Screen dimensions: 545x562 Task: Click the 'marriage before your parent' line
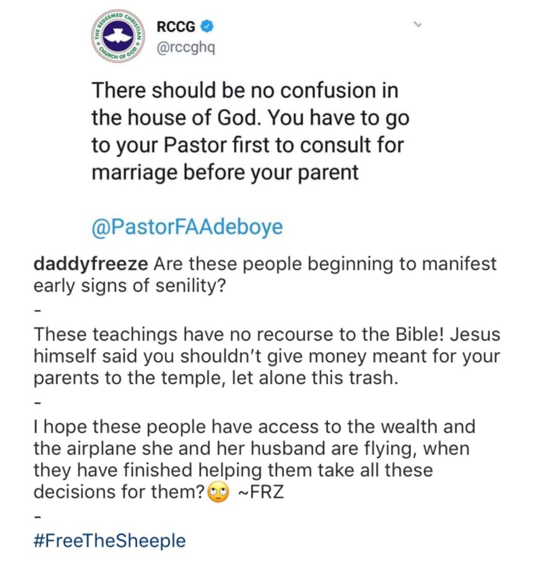(225, 173)
